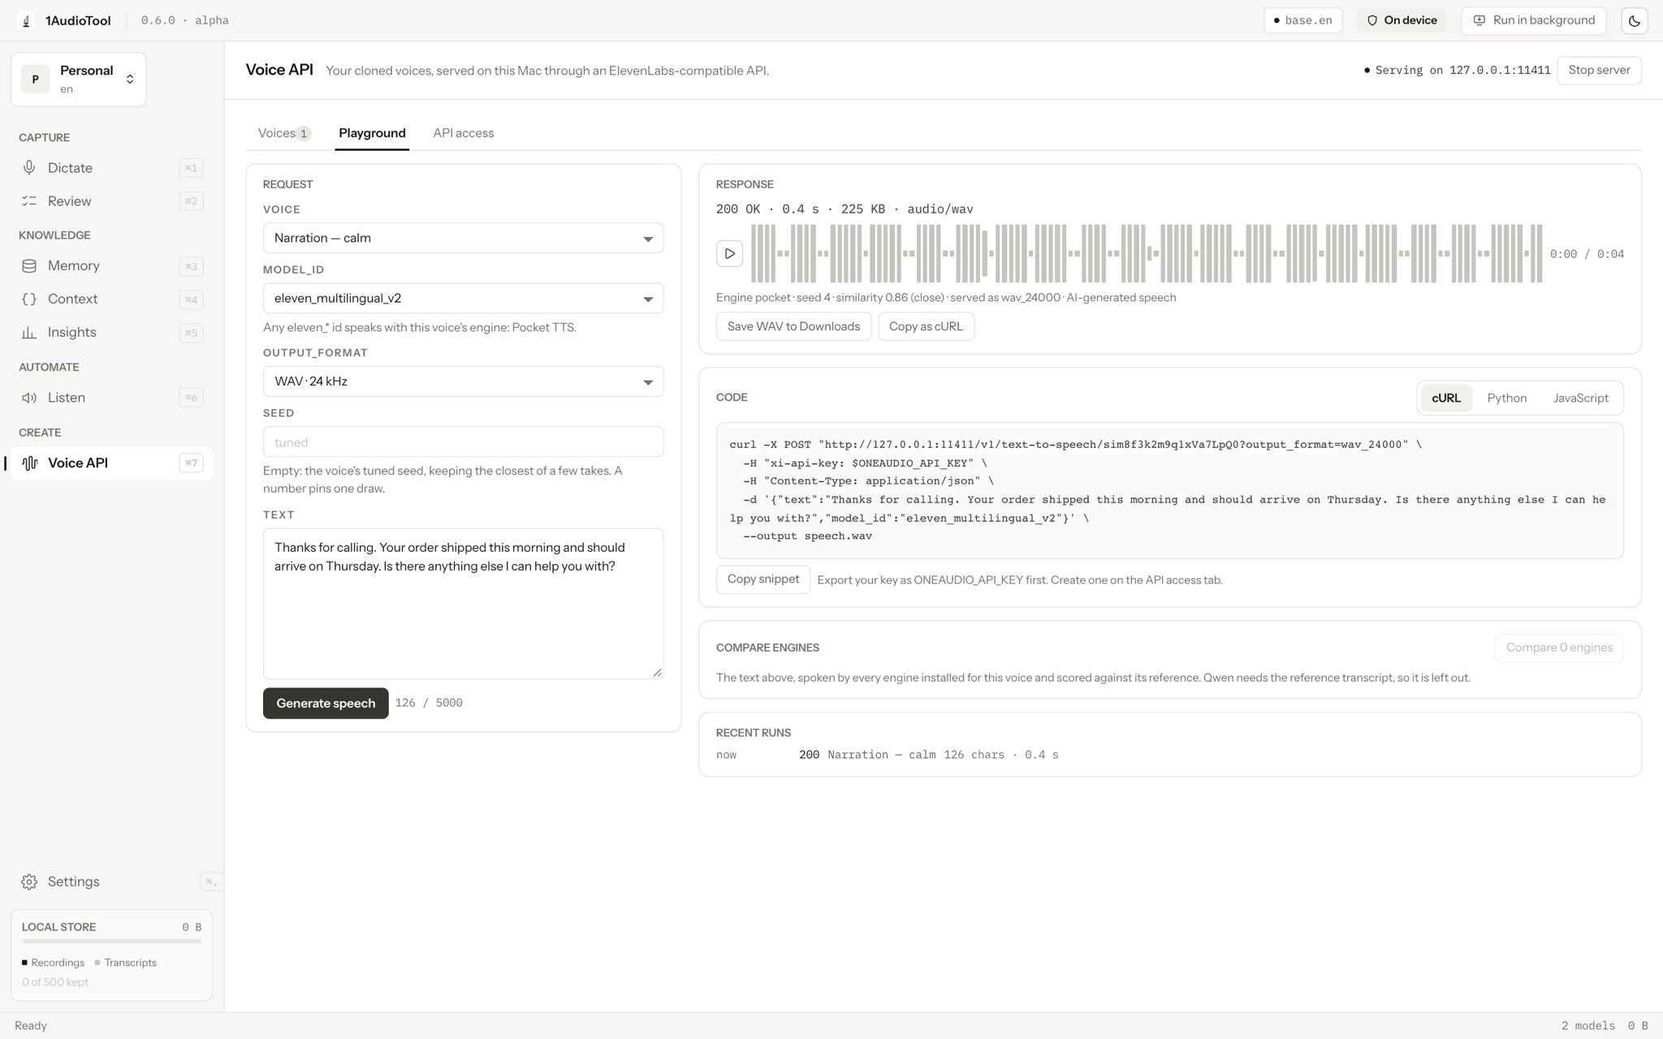Show the JavaScript code snippet

(1580, 398)
